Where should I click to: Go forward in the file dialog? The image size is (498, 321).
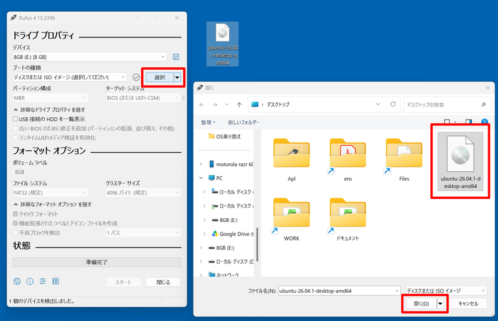pyautogui.click(x=215, y=104)
